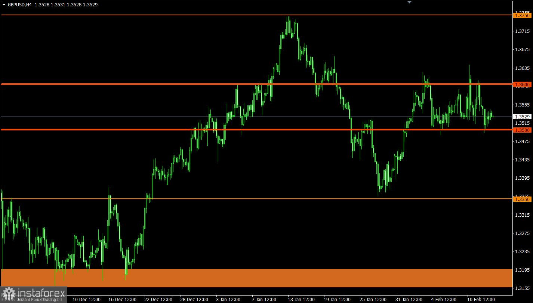Click the 1.3195 price axis value

(522, 270)
